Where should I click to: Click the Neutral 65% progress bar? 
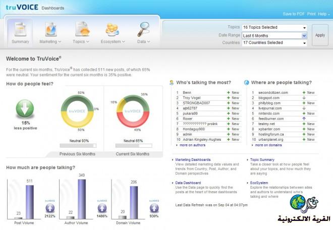click(134, 145)
